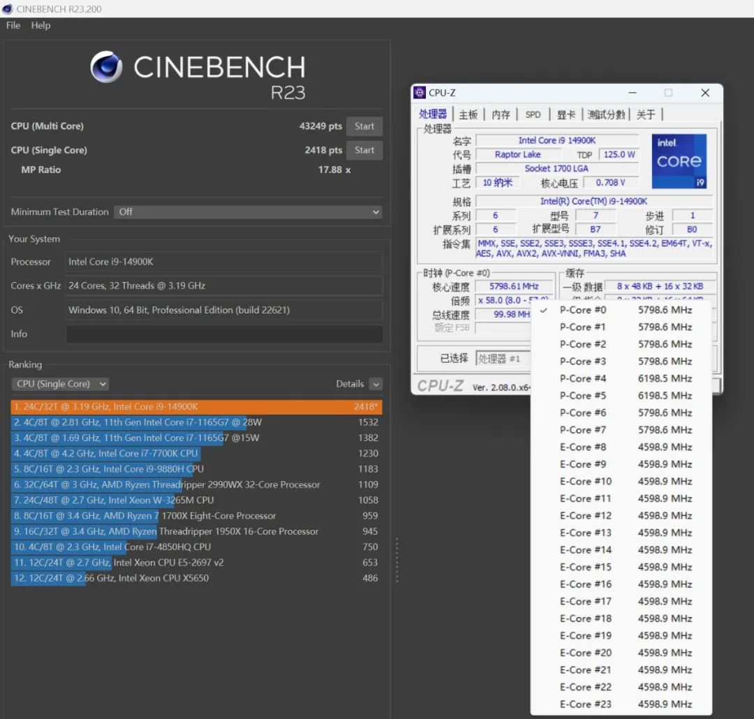
Task: Switch to the 主板 tab in CPU-Z
Action: tap(468, 114)
